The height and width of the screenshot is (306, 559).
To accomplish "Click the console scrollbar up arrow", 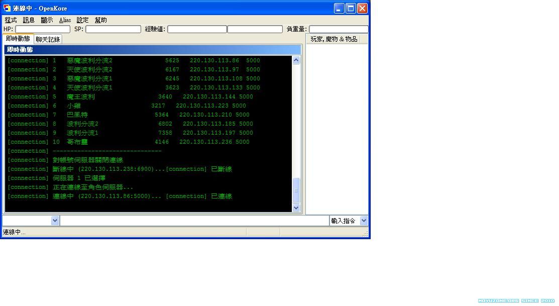I will tap(296, 60).
